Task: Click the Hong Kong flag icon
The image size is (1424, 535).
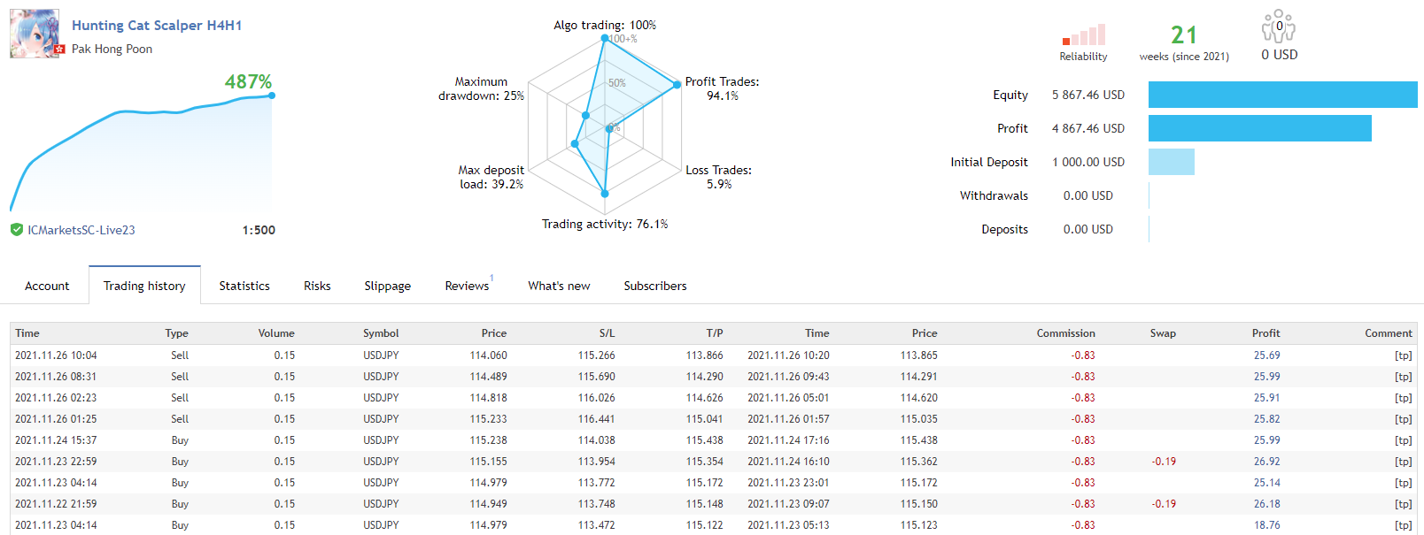Action: (x=60, y=50)
